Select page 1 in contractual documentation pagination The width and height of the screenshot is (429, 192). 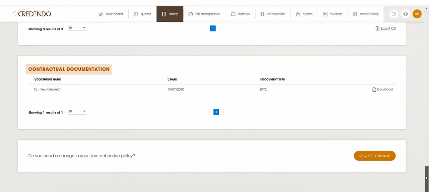click(216, 112)
